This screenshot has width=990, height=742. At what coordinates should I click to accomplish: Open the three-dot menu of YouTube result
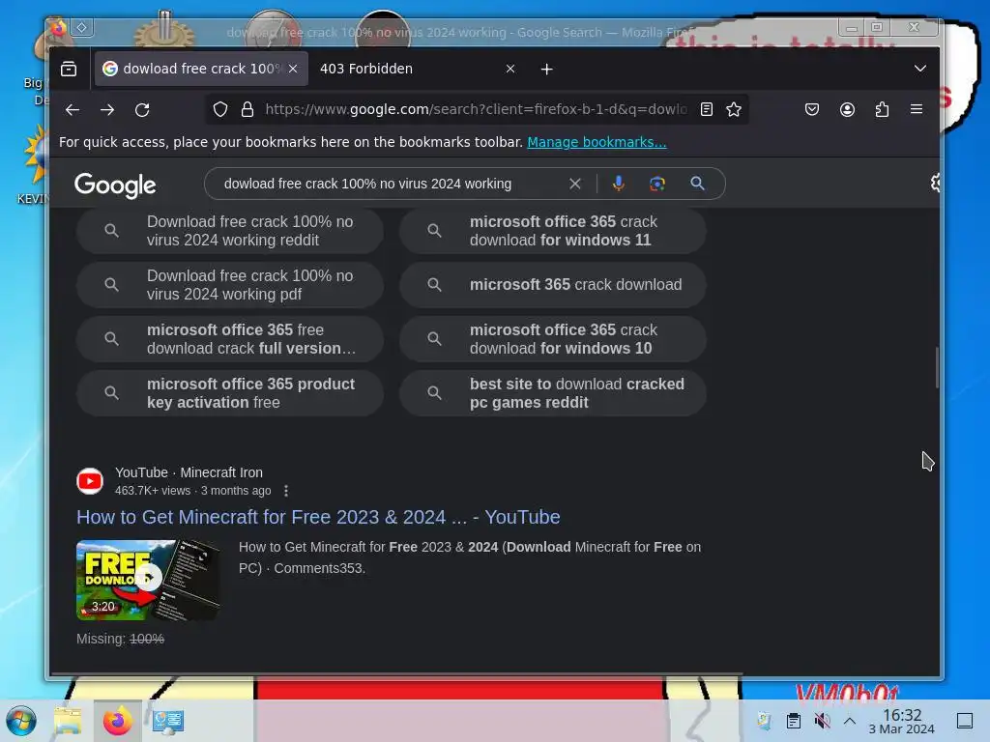tap(286, 491)
